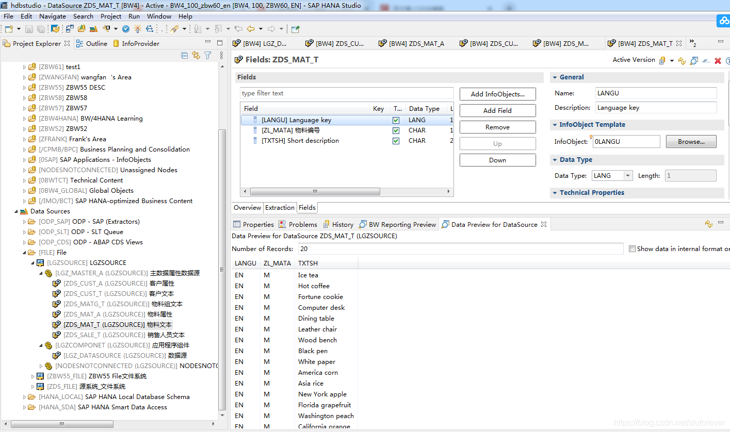Viewport: 730px width, 432px height.
Task: Click Collapse All in Project Explorer
Action: [x=185, y=55]
